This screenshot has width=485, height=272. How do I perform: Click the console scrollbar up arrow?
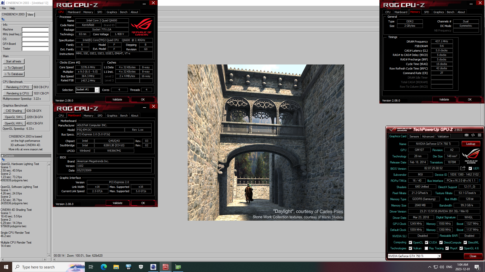(x=49, y=164)
